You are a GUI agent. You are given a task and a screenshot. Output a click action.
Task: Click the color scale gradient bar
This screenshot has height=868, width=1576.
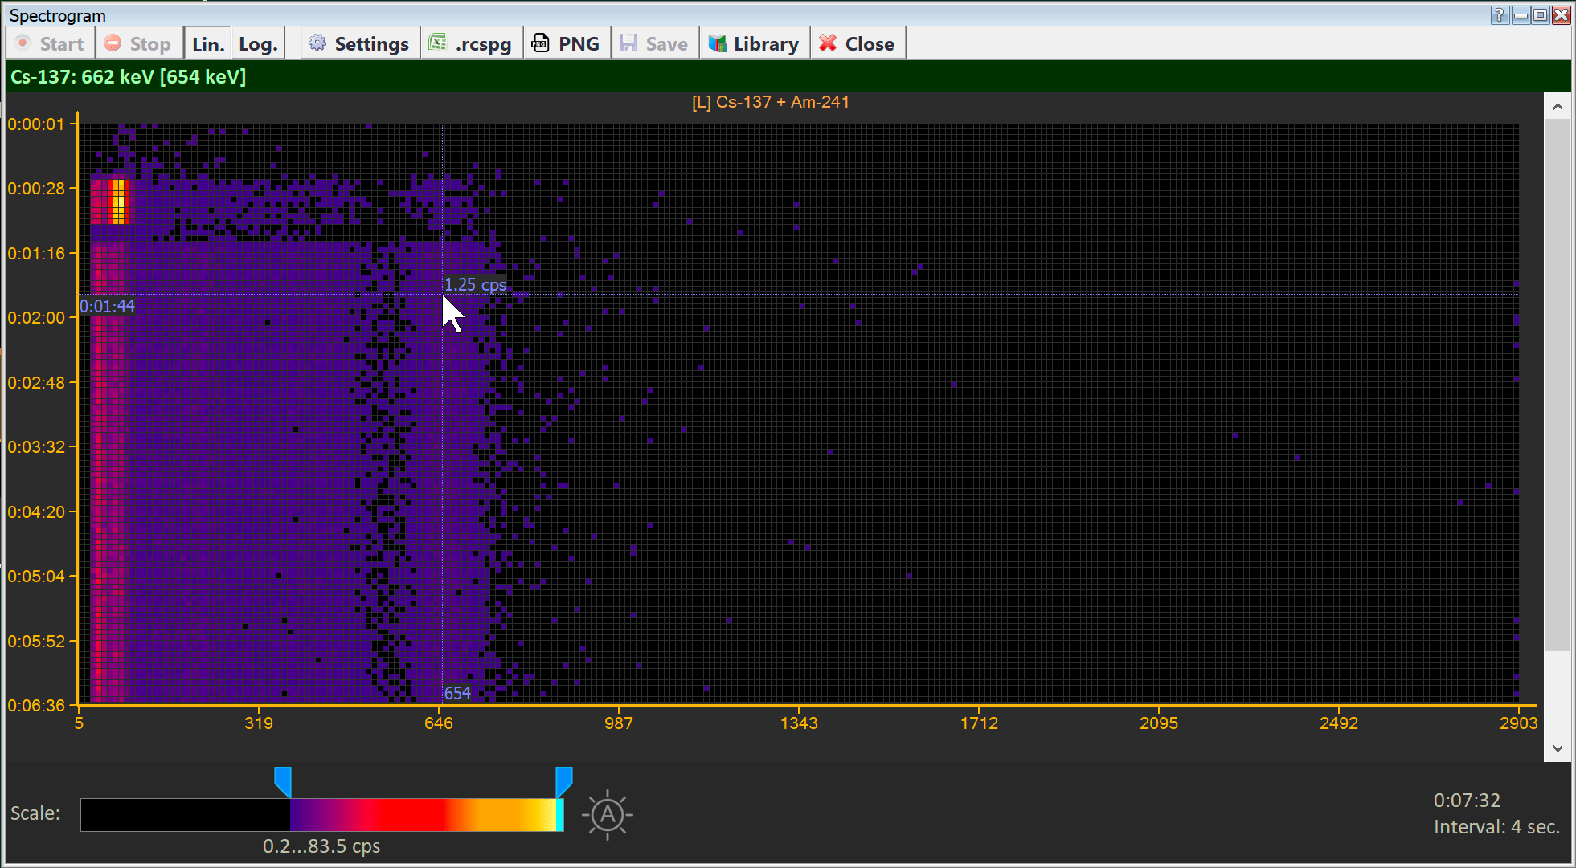point(321,815)
